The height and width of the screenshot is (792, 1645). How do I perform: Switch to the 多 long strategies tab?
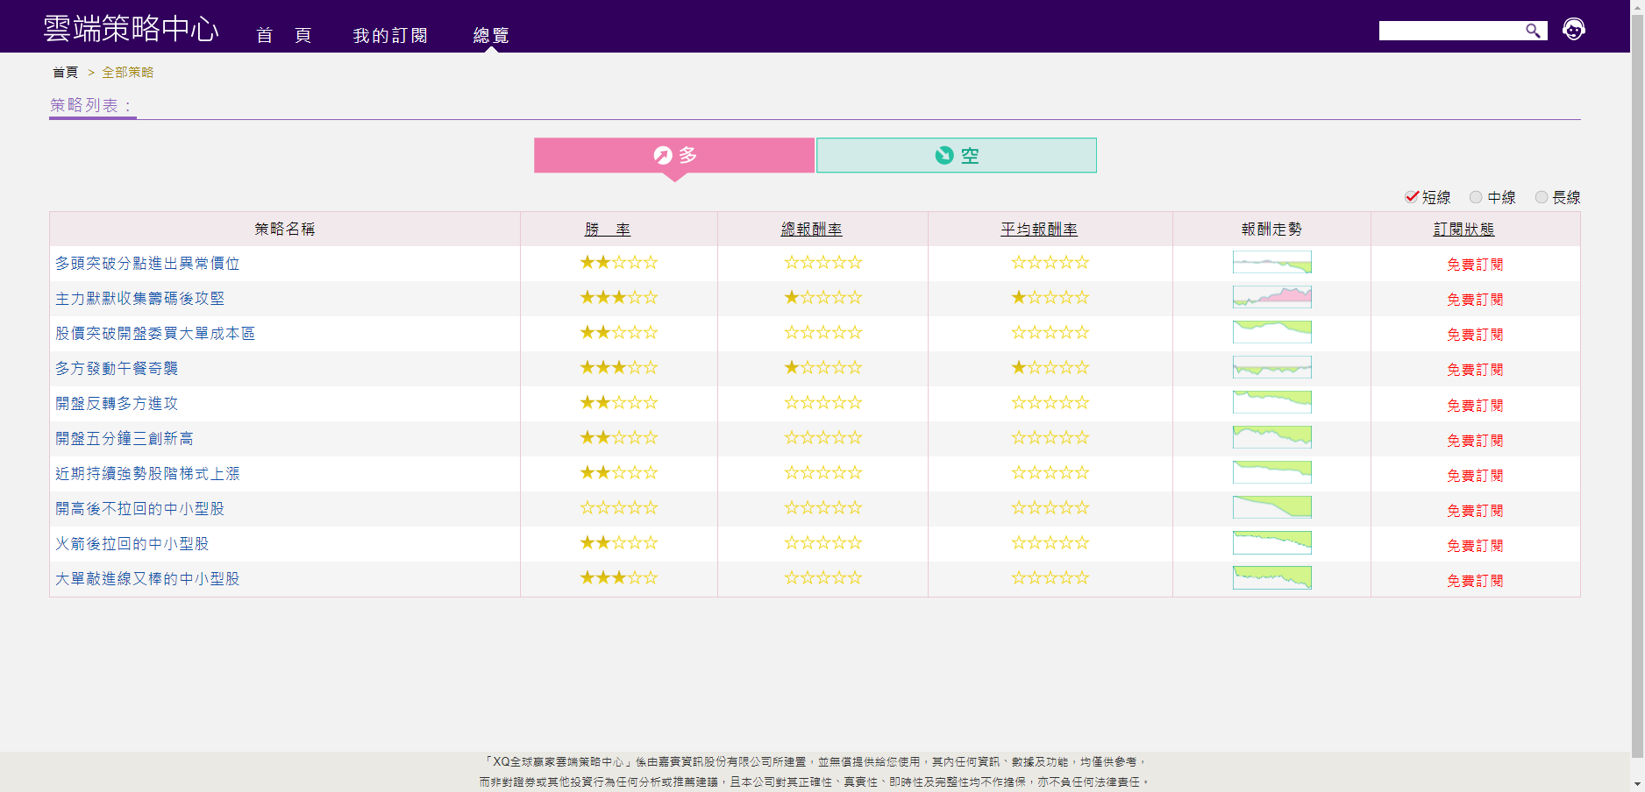(674, 155)
